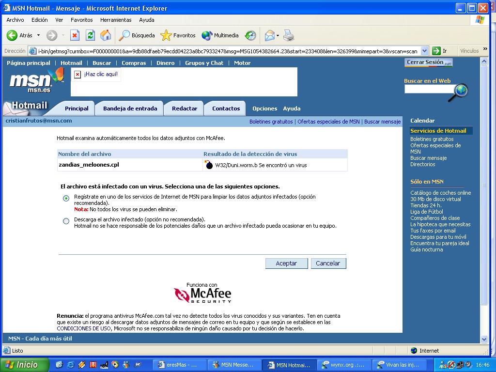Launch Windows Media Player quick launch icon
Image resolution: width=496 pixels, height=372 pixels.
click(x=115, y=365)
